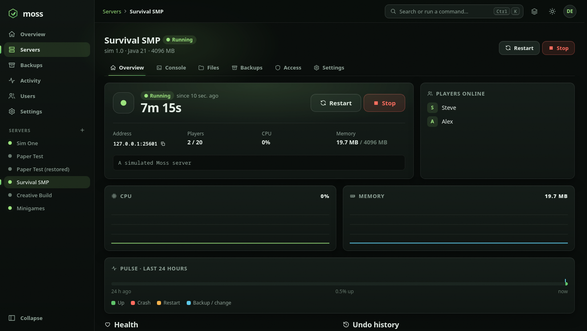
Task: Click Alex's avatar in Players Online
Action: click(x=433, y=122)
